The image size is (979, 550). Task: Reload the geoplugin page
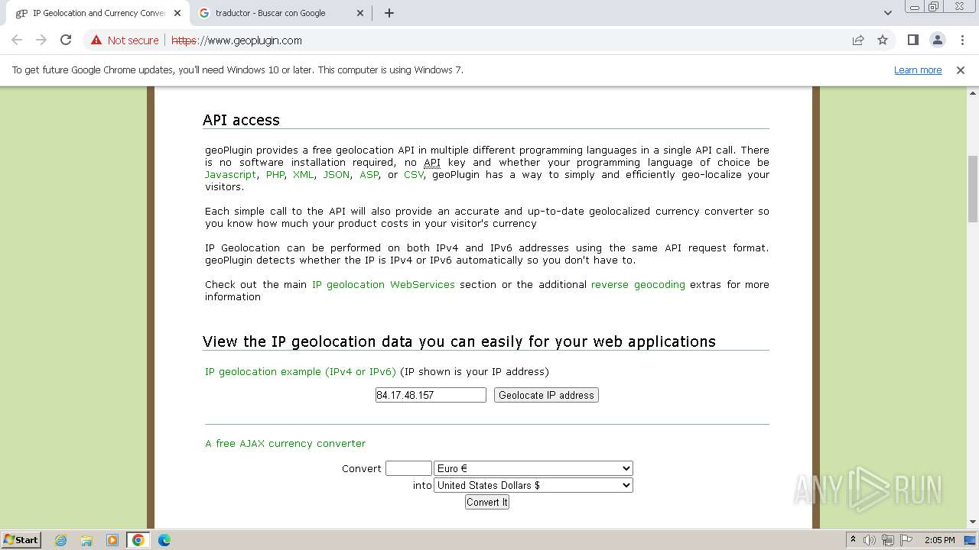click(x=66, y=40)
